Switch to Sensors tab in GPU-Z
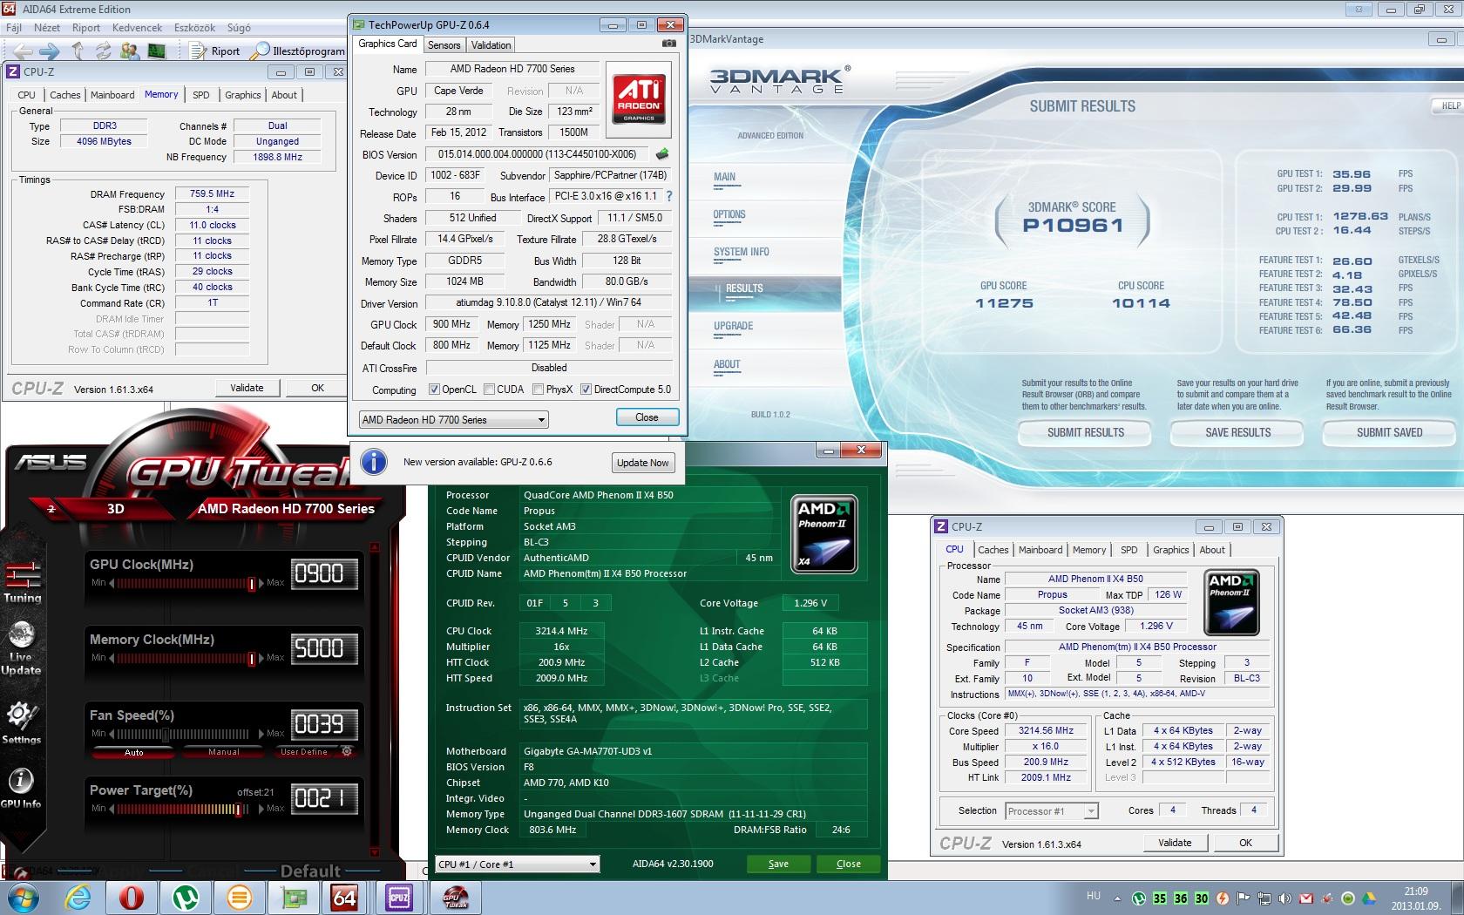This screenshot has width=1464, height=915. pos(444,45)
